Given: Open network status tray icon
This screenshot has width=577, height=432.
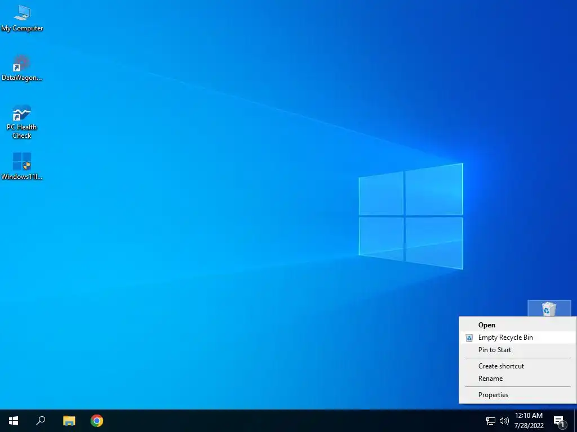Looking at the screenshot, I should click(x=491, y=421).
